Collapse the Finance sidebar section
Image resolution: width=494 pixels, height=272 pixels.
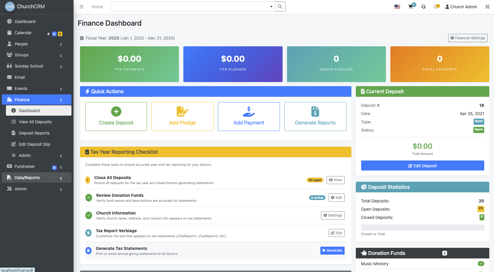pyautogui.click(x=61, y=100)
